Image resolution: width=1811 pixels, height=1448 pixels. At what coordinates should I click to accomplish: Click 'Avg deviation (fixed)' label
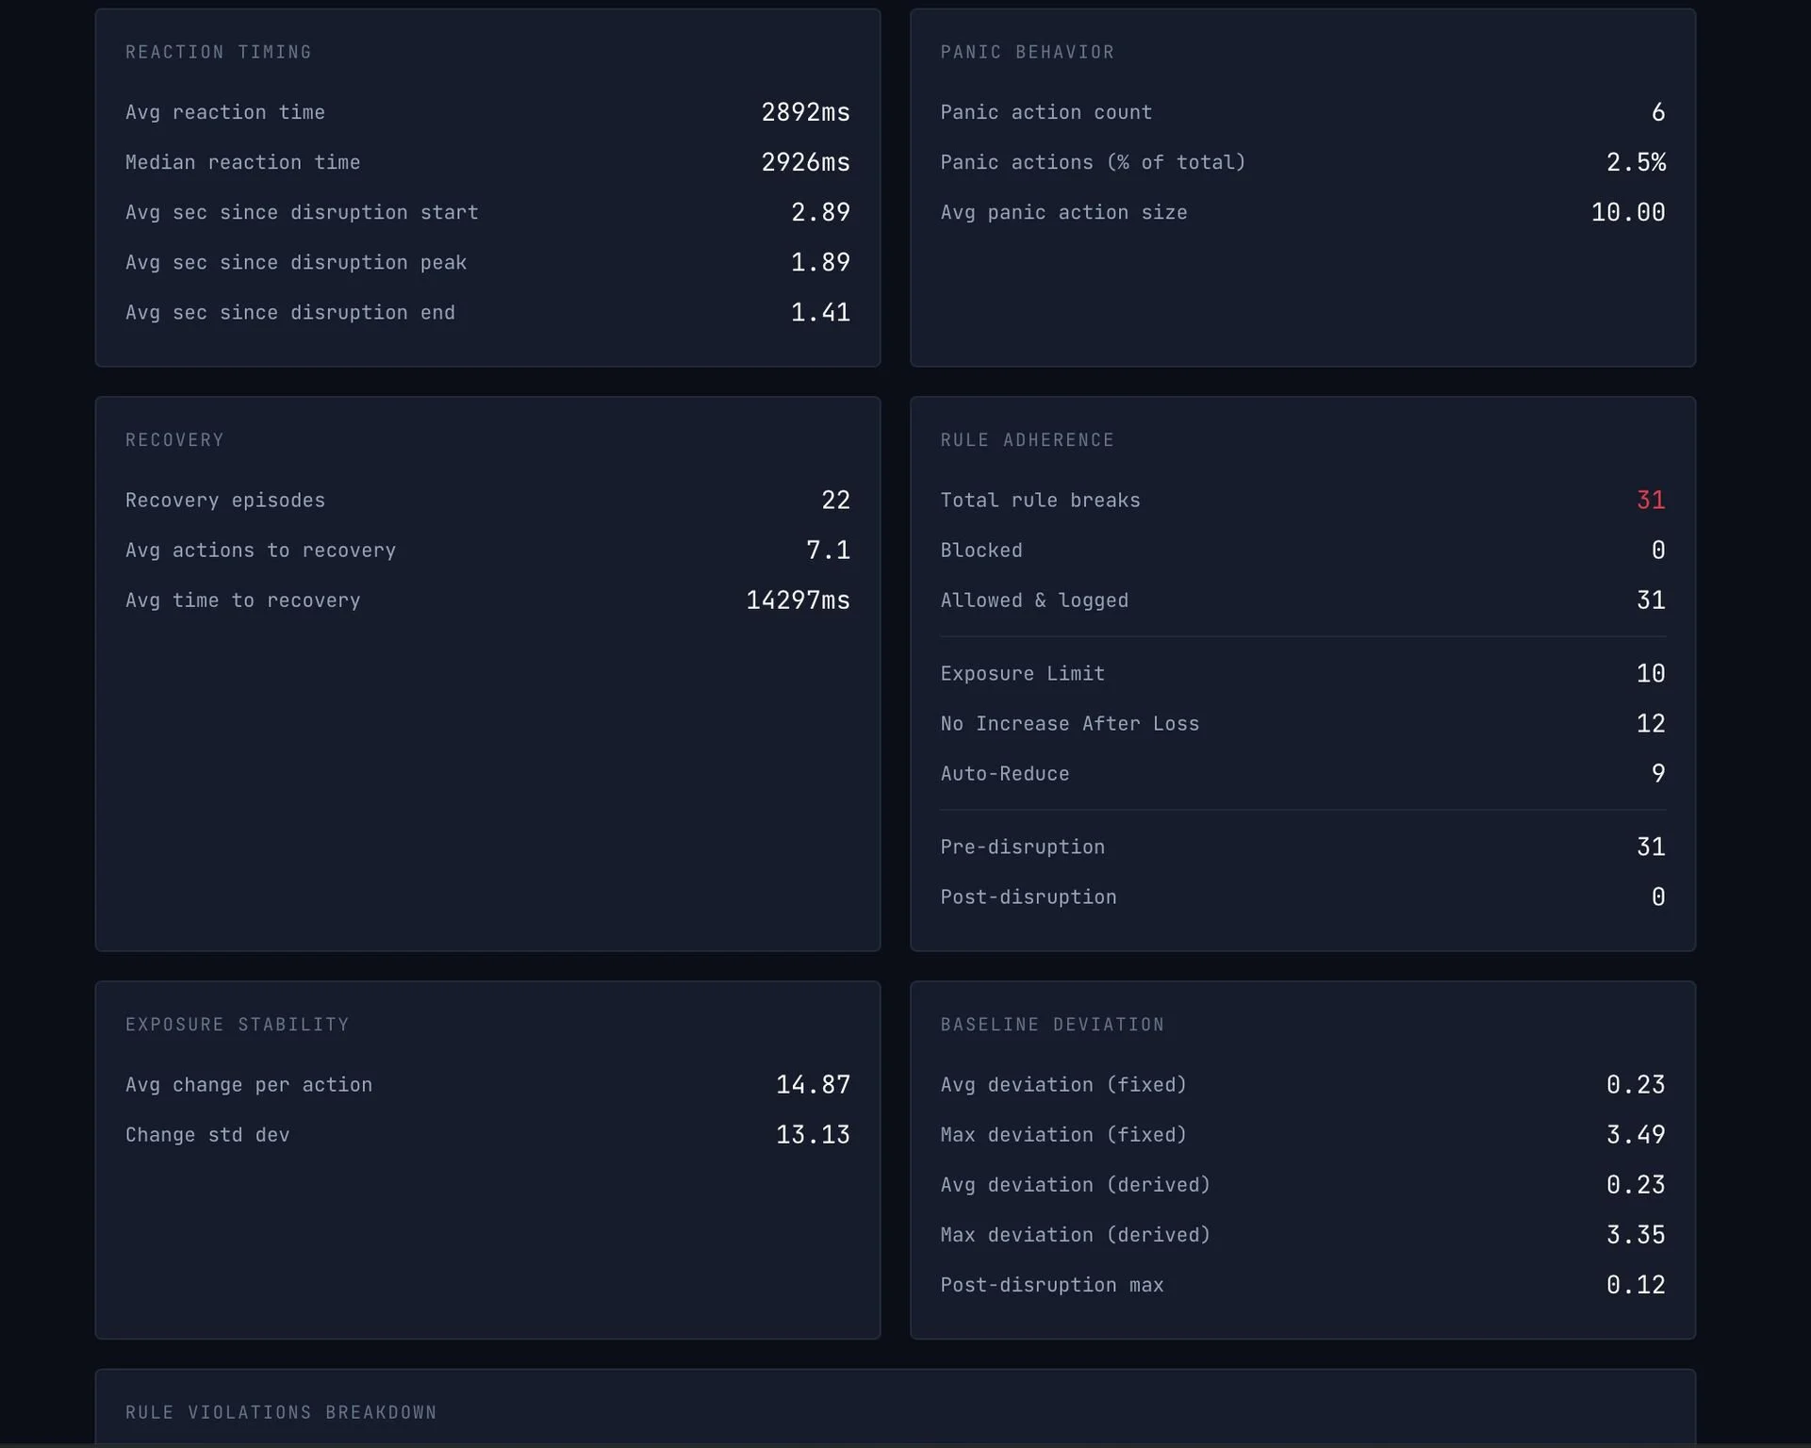point(1063,1085)
